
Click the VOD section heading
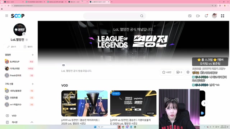65,85
